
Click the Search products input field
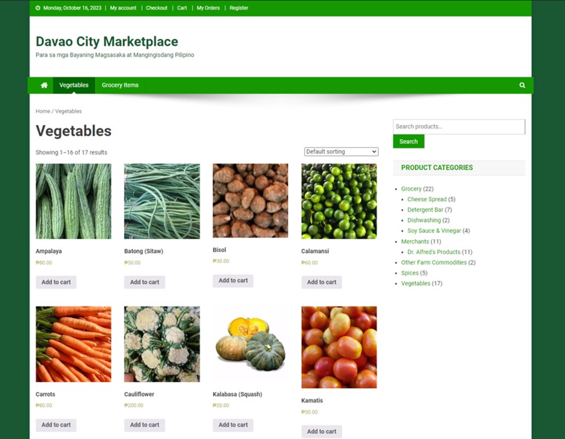pyautogui.click(x=458, y=127)
